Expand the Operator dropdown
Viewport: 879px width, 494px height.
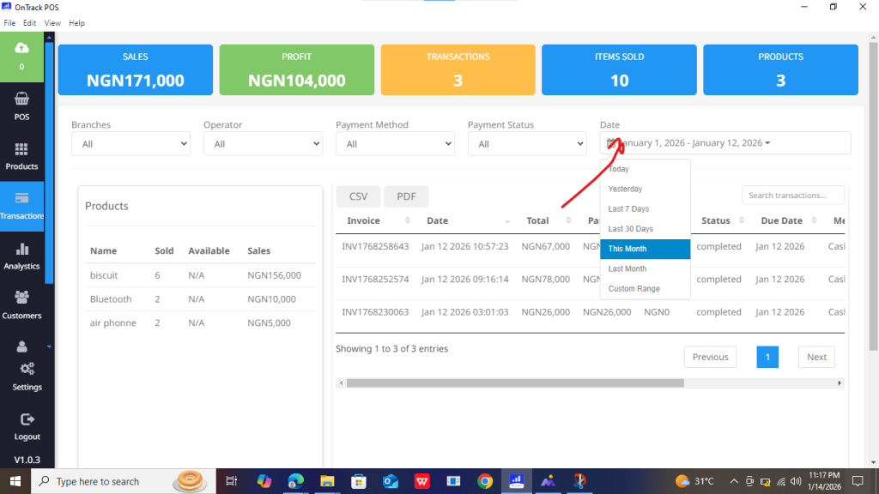tap(263, 144)
